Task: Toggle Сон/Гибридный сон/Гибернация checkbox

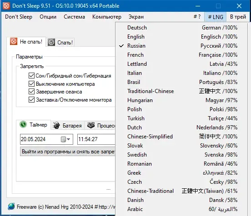Action: point(31,76)
